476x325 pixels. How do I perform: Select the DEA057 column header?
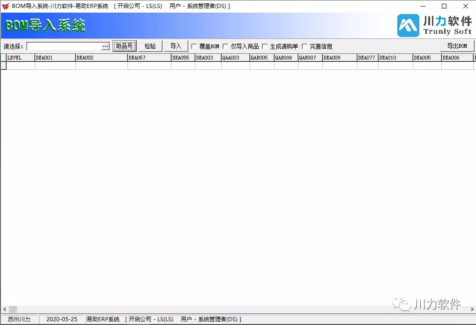(x=149, y=58)
